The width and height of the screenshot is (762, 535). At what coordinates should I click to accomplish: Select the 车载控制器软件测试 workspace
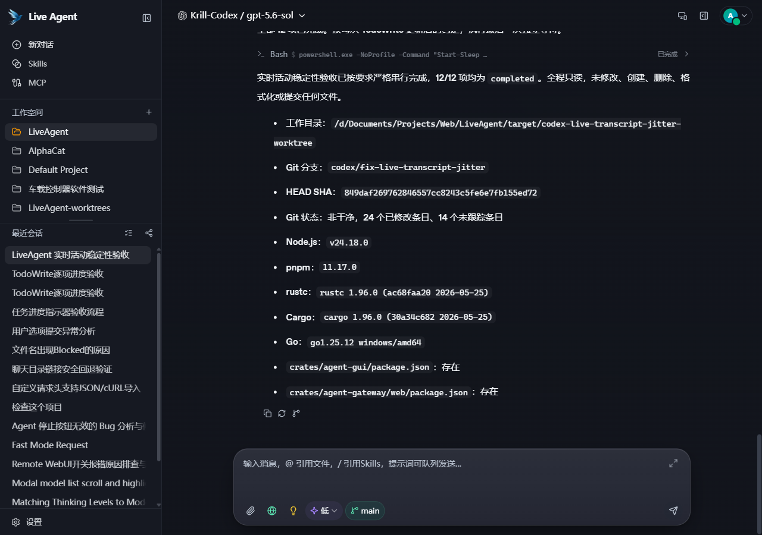80,189
